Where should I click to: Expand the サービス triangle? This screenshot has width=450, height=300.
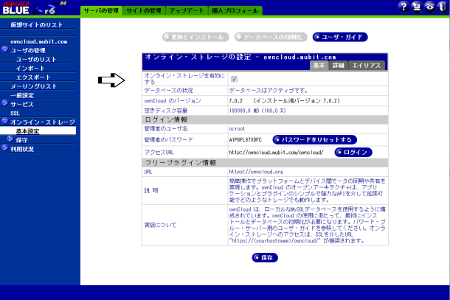(x=4, y=102)
